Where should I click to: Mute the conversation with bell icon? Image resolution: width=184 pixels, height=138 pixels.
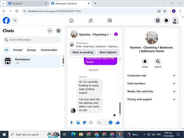point(145,61)
